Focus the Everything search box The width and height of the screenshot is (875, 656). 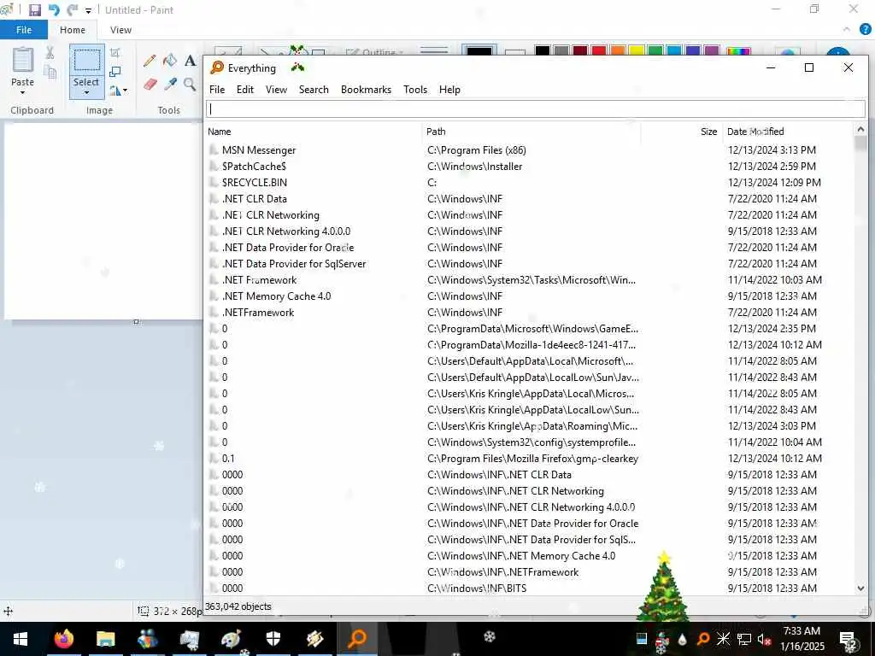[536, 108]
